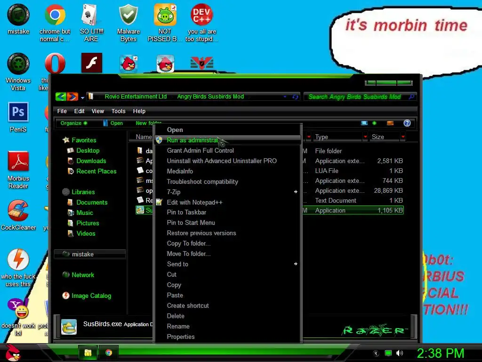482x362 pixels.
Task: Click Rovio Entertainment Ltd breadcrumb
Action: pyautogui.click(x=136, y=97)
